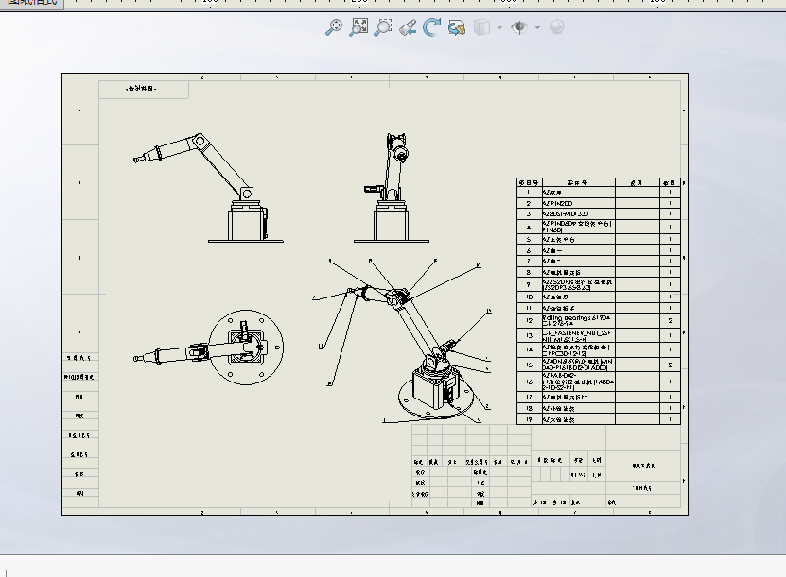Screen dimensions: 786x577
Task: Select the top view with circular base
Action: [x=208, y=348]
